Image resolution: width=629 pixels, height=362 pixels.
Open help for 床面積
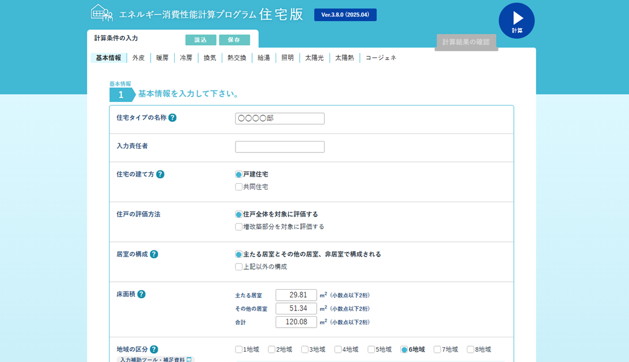141,294
